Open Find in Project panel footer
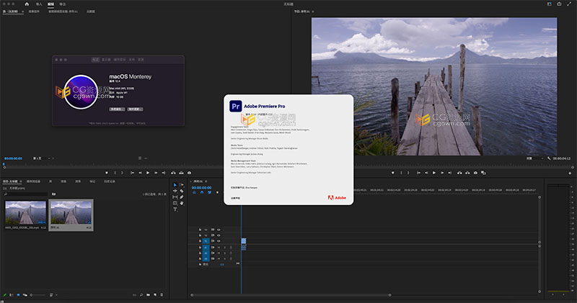Screen dimensions: 577x303 141,295
